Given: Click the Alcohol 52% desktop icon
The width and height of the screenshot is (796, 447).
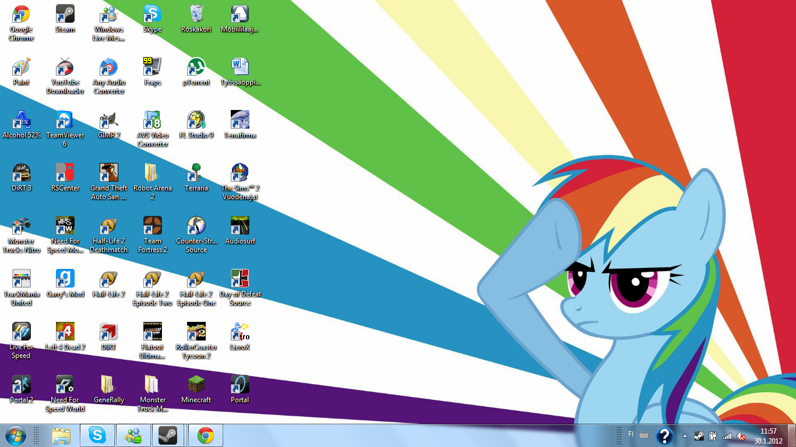Looking at the screenshot, I should point(22,125).
